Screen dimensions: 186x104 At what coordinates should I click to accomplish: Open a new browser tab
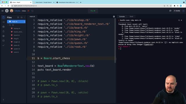click(x=81, y=2)
